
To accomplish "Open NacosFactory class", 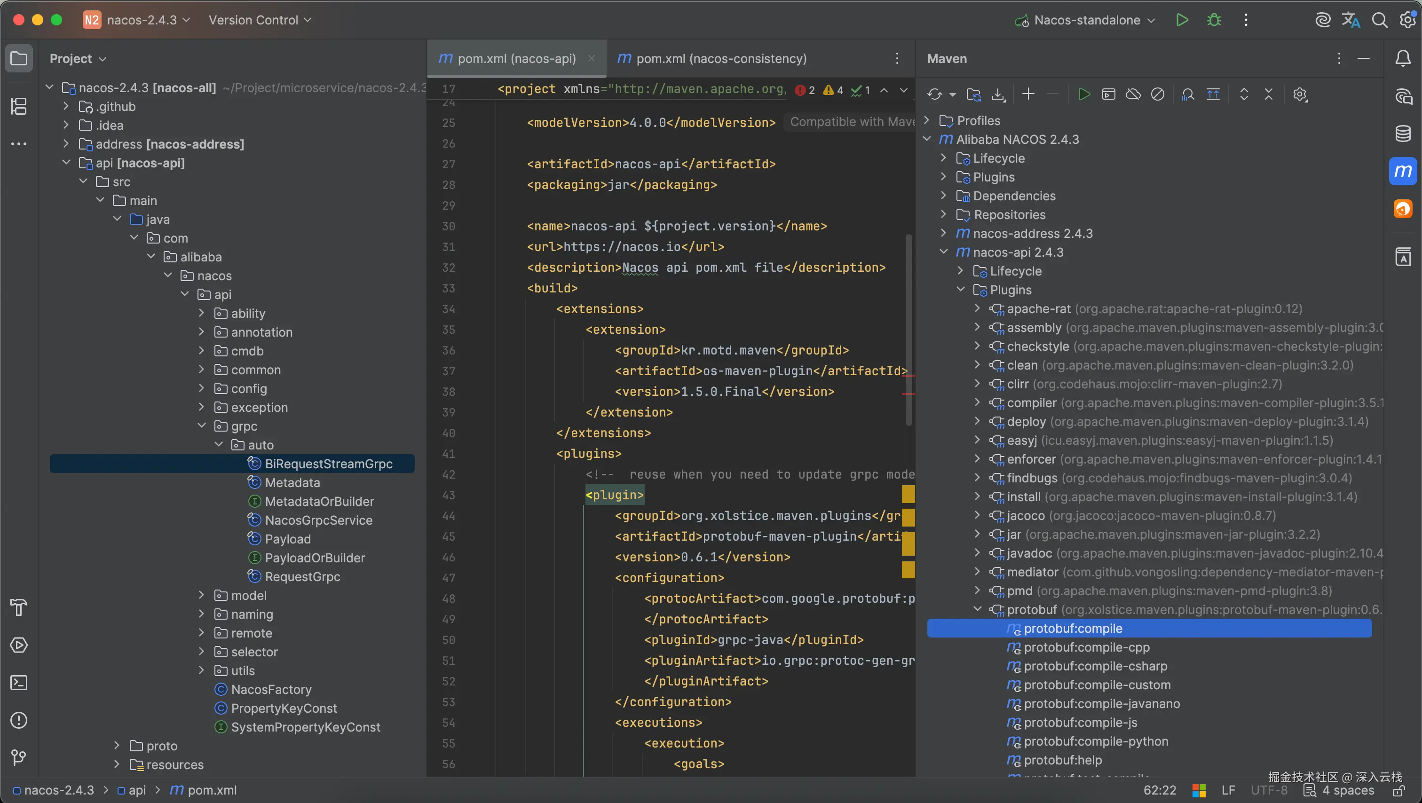I will coord(271,689).
